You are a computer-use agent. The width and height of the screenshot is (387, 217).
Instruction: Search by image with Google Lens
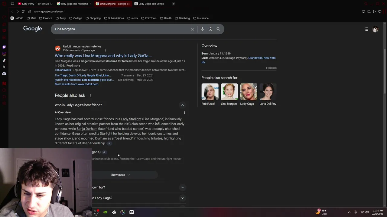pyautogui.click(x=210, y=29)
